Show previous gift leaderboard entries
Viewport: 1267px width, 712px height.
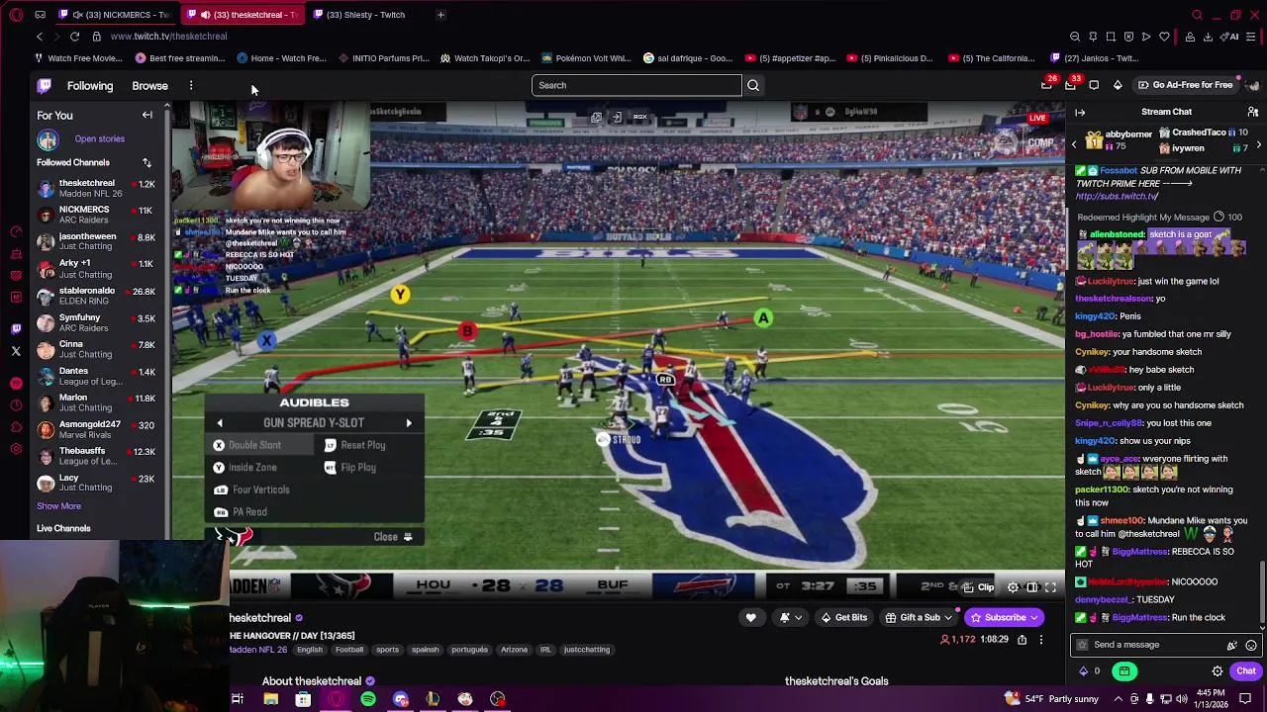click(1074, 145)
